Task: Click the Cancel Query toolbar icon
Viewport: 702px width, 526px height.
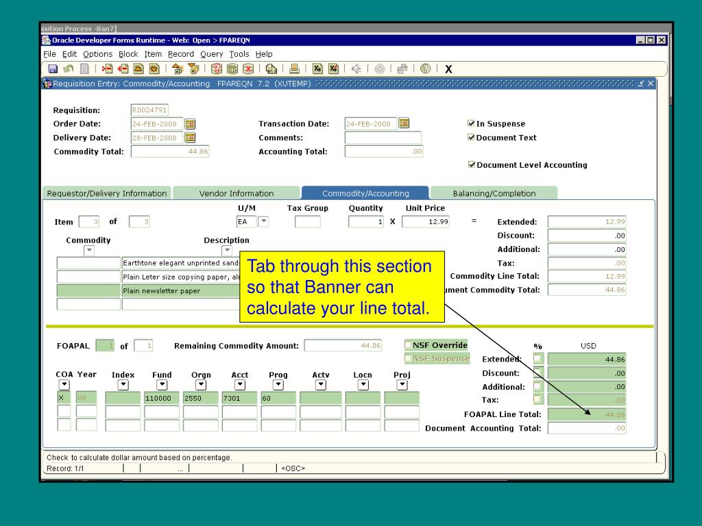Action: point(248,69)
